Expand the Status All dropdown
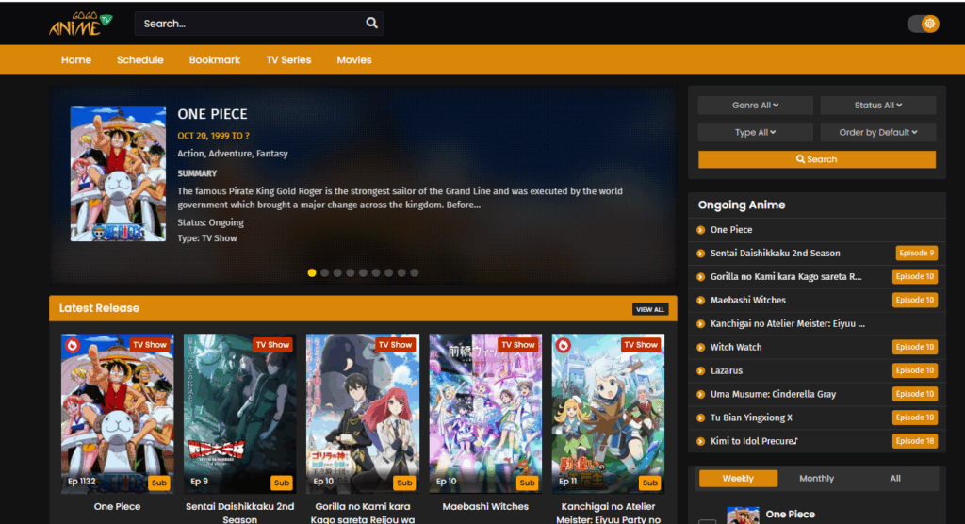The width and height of the screenshot is (965, 524). click(x=878, y=106)
